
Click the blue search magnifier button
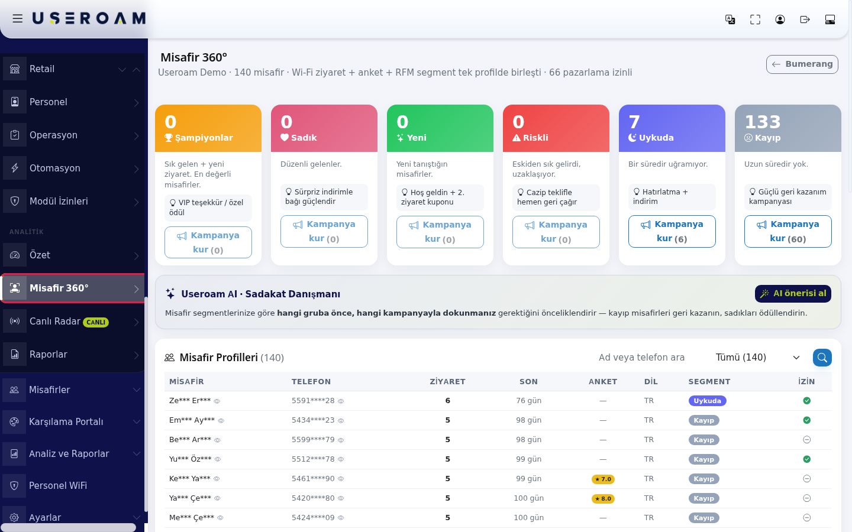tap(822, 357)
